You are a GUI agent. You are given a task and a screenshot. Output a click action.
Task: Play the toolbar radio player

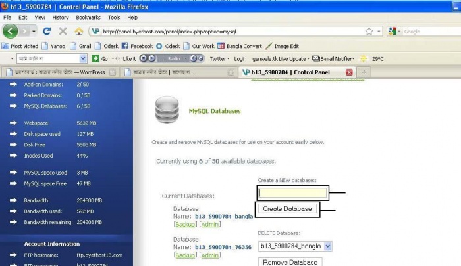(151, 58)
